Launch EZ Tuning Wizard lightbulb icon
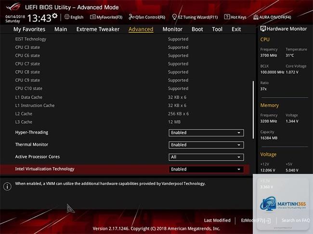The width and height of the screenshot is (313, 234). click(x=174, y=17)
